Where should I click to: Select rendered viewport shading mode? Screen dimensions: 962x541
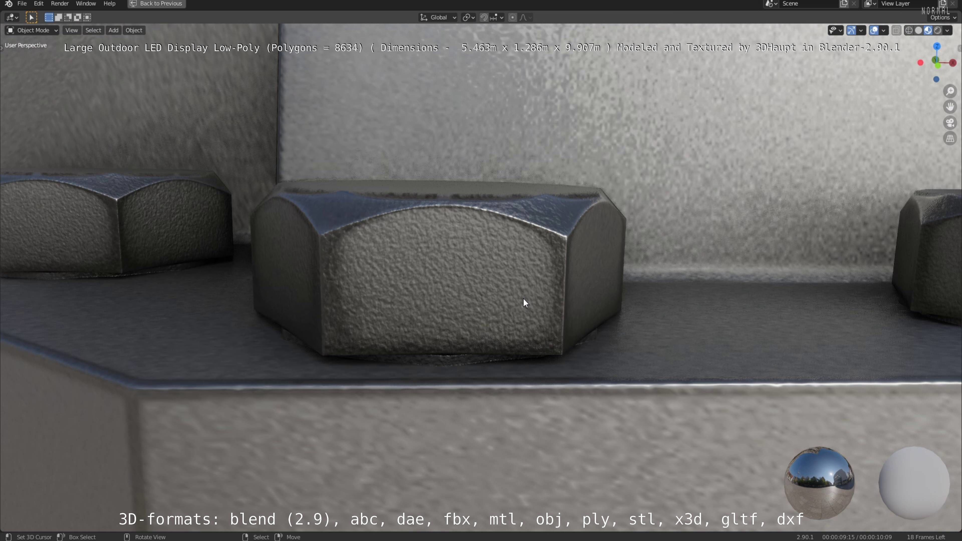pyautogui.click(x=938, y=30)
